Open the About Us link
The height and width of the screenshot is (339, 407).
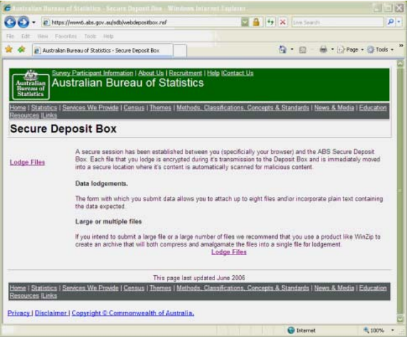coord(151,73)
